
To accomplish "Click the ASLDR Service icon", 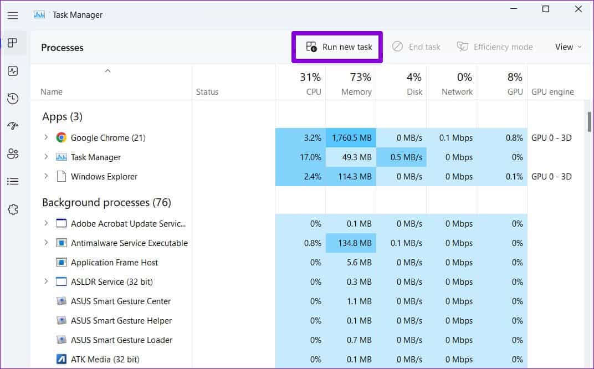I will [61, 281].
